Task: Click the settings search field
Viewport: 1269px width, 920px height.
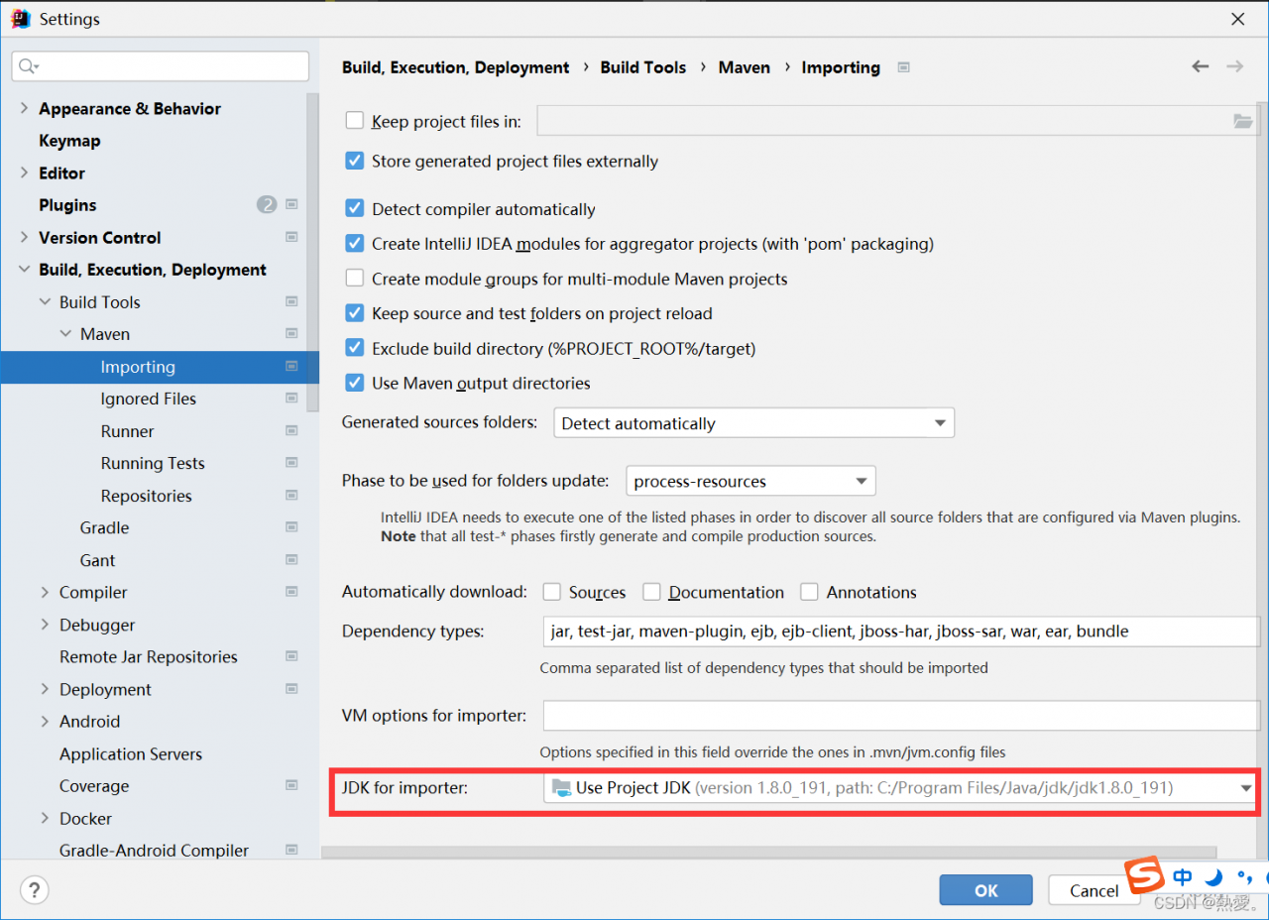Action: pyautogui.click(x=161, y=66)
